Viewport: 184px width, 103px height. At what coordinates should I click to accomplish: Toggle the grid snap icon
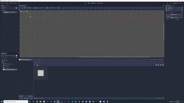pos(42,8)
